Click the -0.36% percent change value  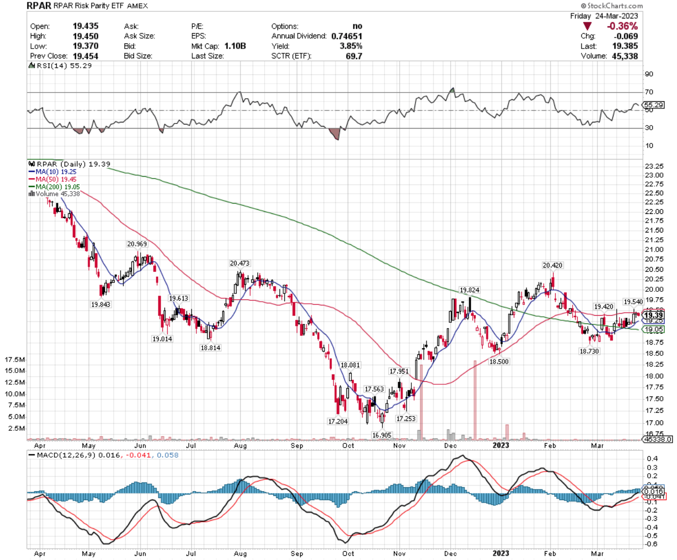pyautogui.click(x=622, y=26)
